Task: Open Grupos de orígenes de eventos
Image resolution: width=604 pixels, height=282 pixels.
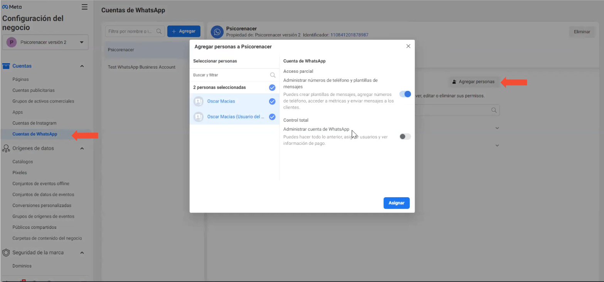Action: (43, 217)
